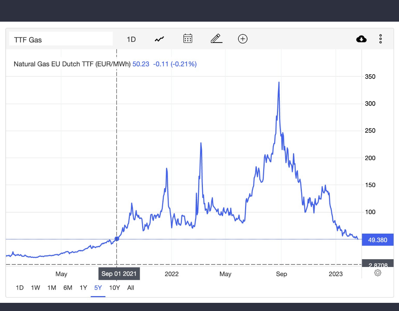399x311 pixels.
Task: Click the Sep 01 2021 data point marker
Action: pos(117,239)
